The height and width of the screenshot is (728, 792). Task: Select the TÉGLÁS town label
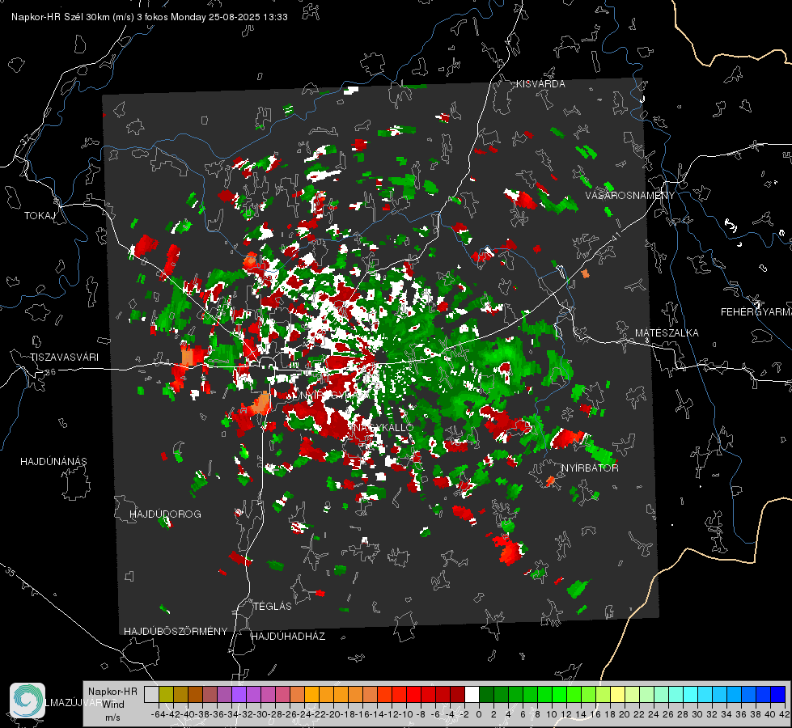tap(273, 606)
